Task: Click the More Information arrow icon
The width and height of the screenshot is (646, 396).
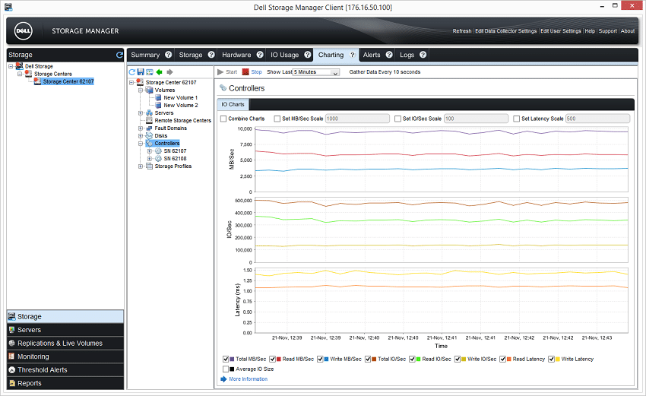Action: click(x=223, y=379)
